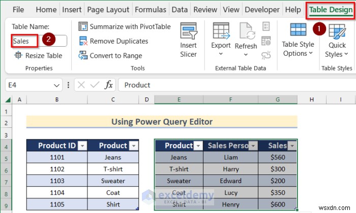This screenshot has width=356, height=213.
Task: Click the Export table icon
Action: point(221,31)
